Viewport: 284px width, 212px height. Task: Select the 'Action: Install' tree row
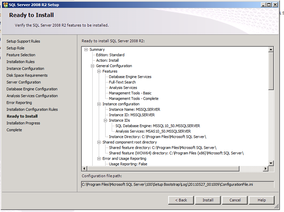click(x=107, y=60)
